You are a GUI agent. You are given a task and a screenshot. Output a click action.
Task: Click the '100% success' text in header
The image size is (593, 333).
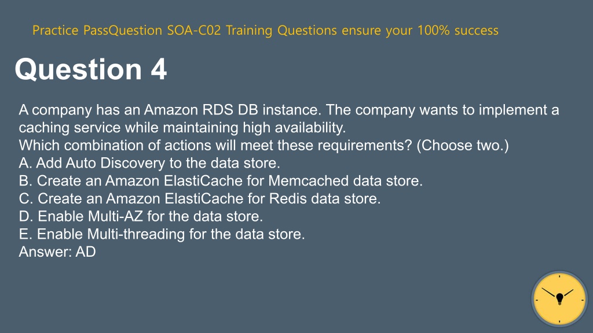[x=457, y=30]
